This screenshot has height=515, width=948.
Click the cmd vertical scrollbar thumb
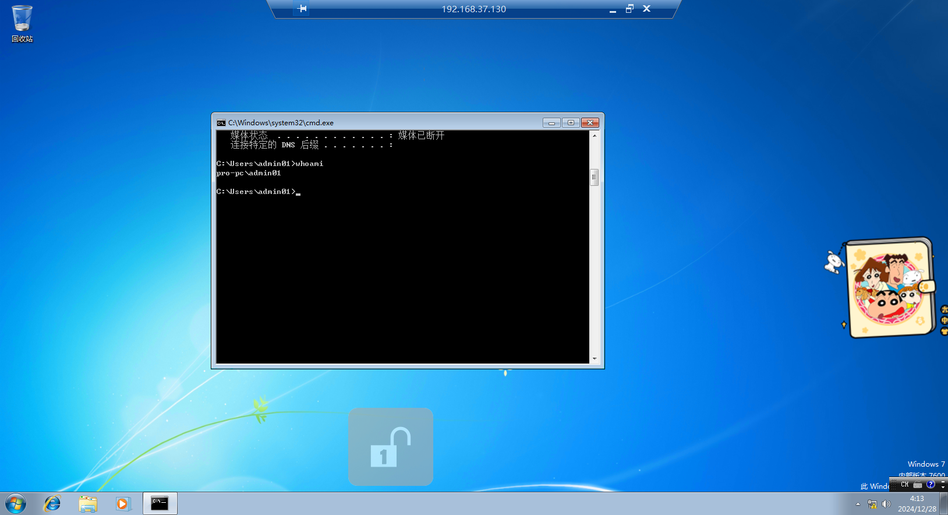(595, 177)
